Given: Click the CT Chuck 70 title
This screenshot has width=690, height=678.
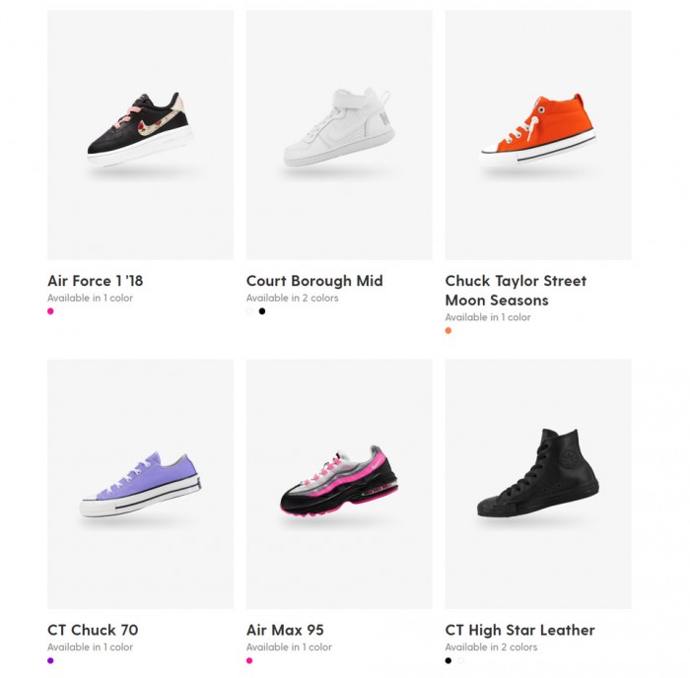Looking at the screenshot, I should [x=93, y=630].
